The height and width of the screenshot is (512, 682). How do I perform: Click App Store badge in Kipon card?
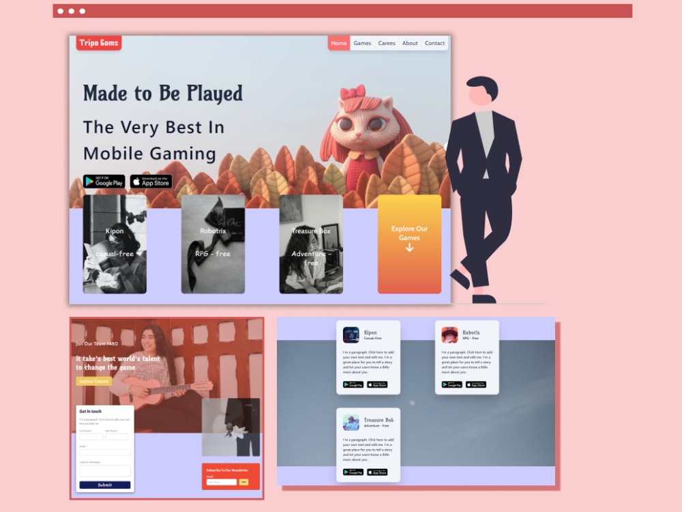pos(377,384)
